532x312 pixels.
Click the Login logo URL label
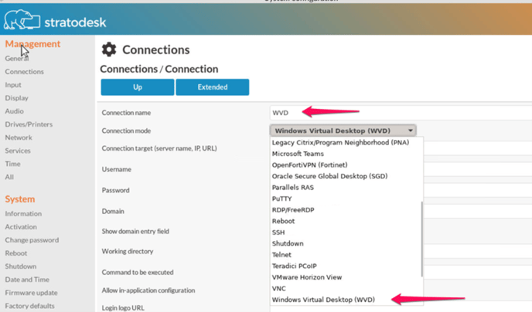click(x=123, y=308)
